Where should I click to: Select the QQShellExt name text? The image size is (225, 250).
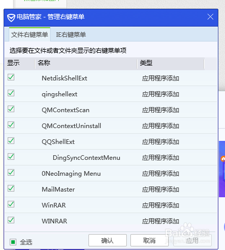[x=58, y=142]
